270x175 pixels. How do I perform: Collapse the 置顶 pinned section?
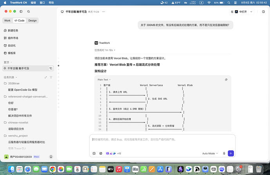pos(8,62)
